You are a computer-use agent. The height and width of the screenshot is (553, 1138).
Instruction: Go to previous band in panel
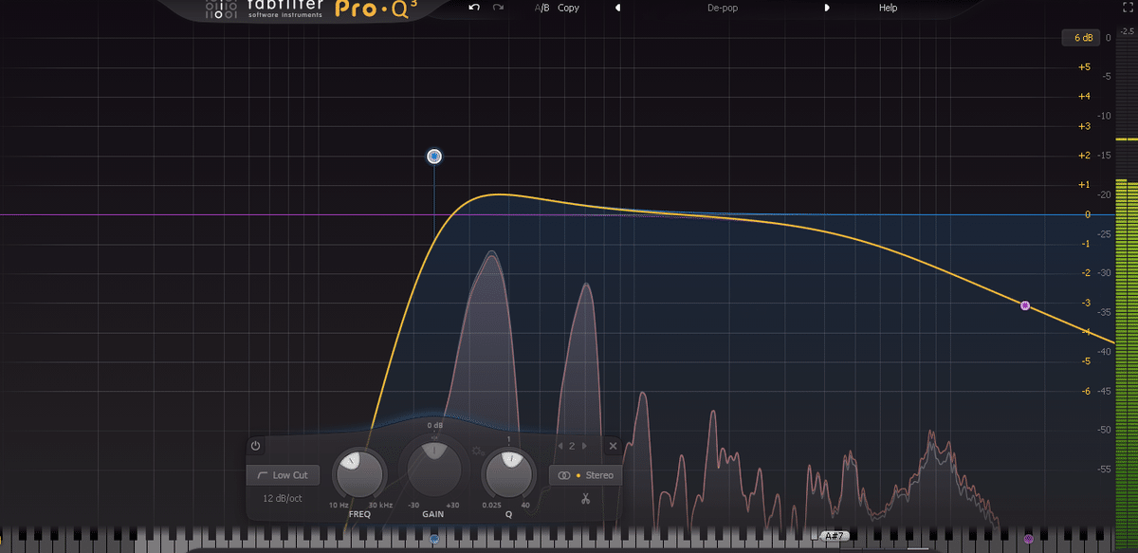pyautogui.click(x=560, y=446)
